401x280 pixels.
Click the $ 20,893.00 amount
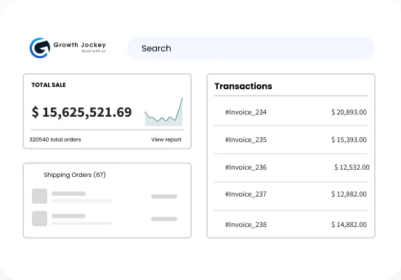(349, 112)
